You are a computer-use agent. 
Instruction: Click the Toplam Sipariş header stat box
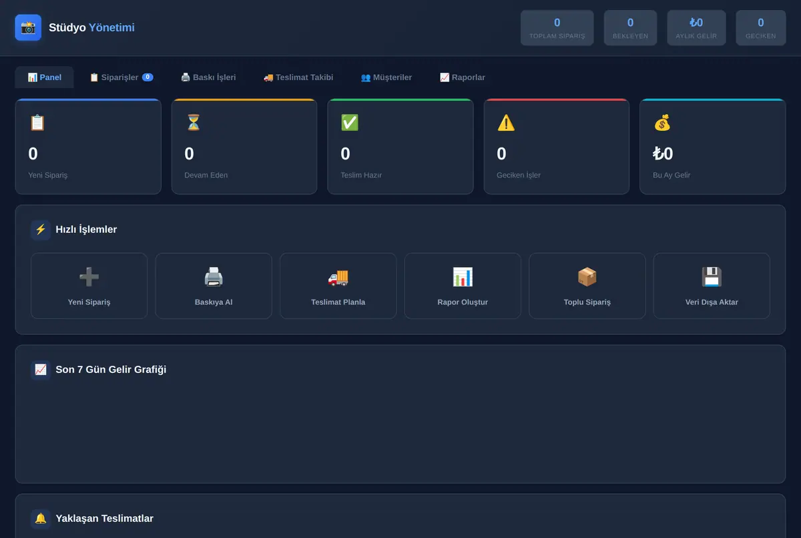(557, 28)
